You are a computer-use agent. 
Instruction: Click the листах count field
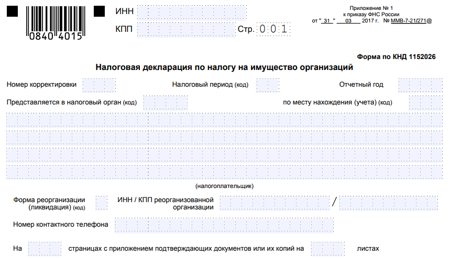tap(328, 249)
